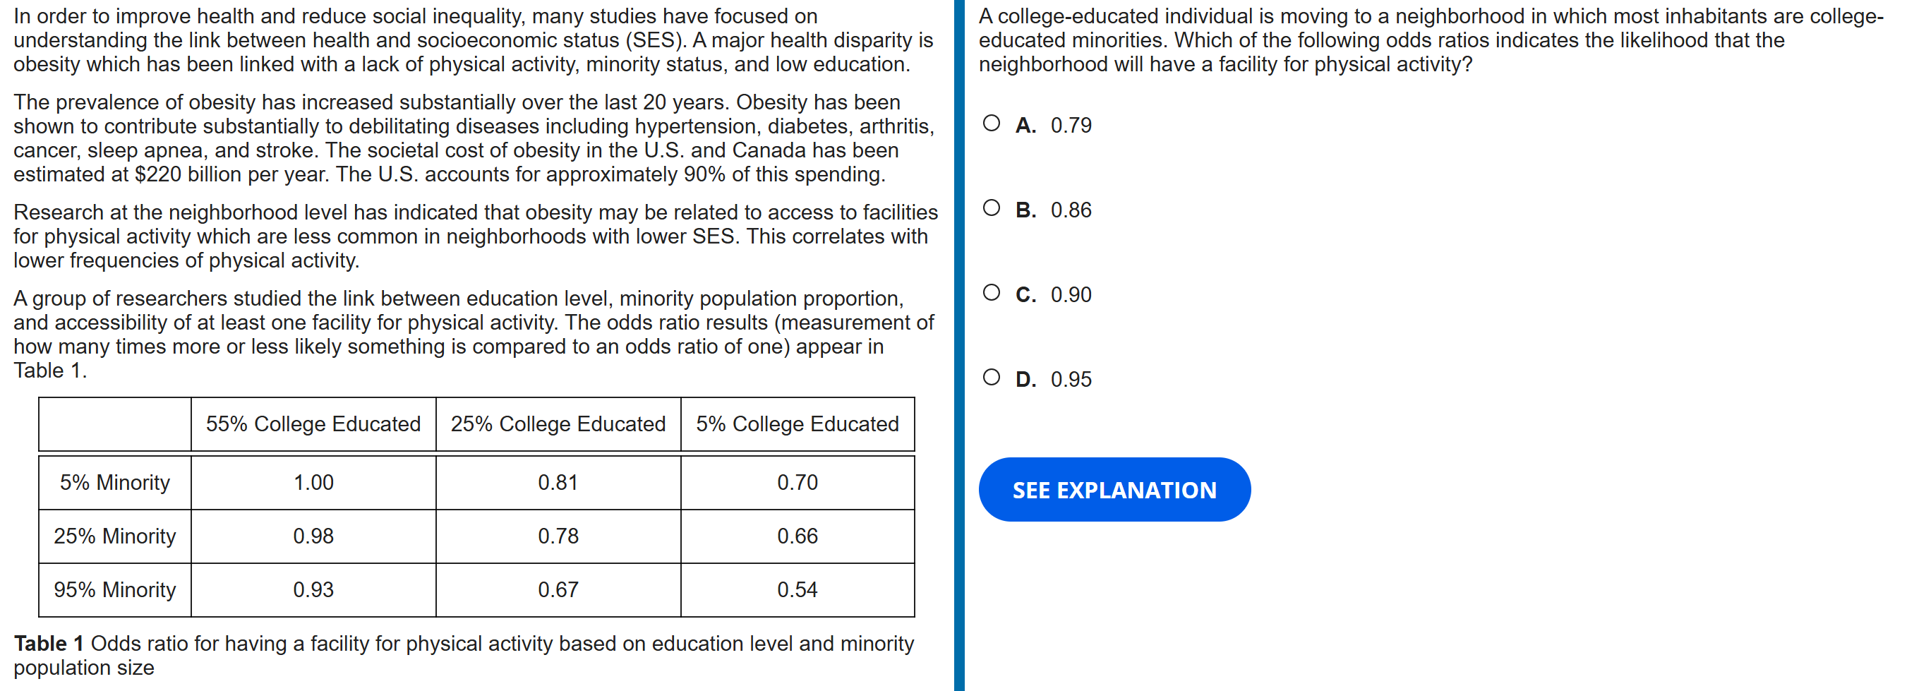This screenshot has width=1926, height=691.
Task: Click the table cell showing 0.93
Action: tap(313, 590)
